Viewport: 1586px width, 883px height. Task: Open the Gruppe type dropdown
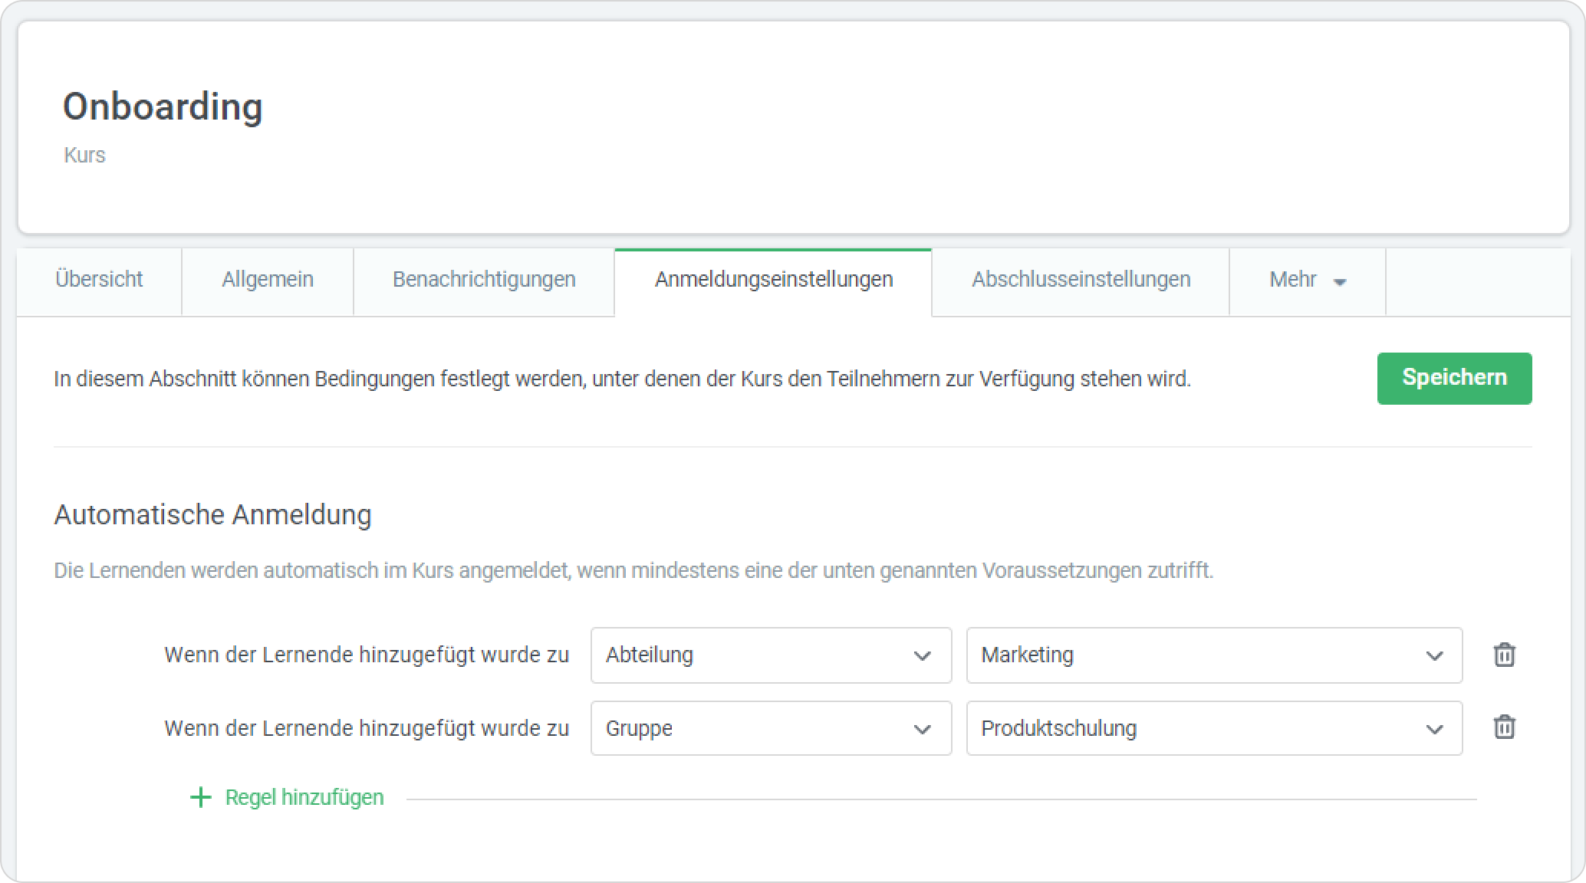pos(771,728)
